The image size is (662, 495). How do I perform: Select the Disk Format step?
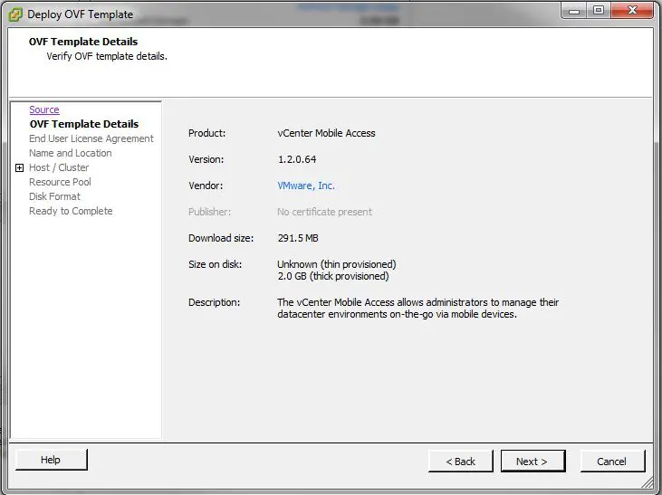click(x=54, y=196)
